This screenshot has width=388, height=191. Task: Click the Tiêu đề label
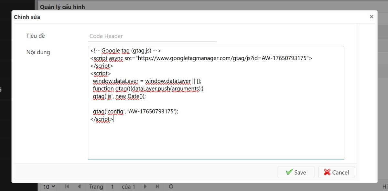[x=36, y=36]
